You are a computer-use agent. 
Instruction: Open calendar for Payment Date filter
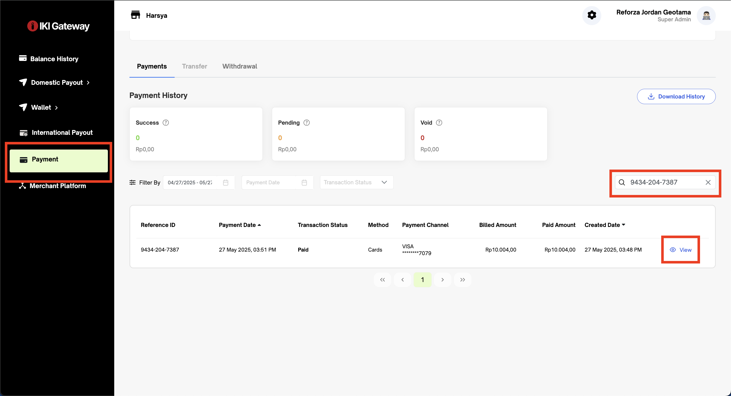304,183
